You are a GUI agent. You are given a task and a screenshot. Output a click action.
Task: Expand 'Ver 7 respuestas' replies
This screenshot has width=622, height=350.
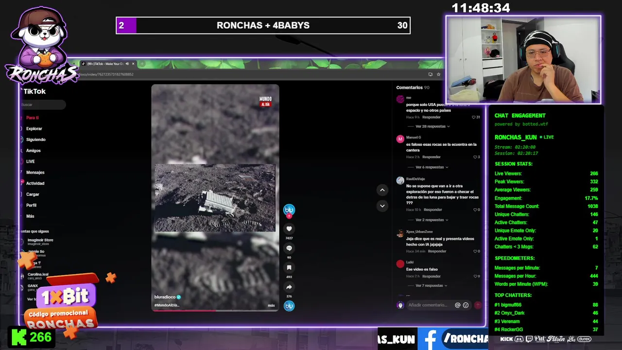pyautogui.click(x=432, y=286)
